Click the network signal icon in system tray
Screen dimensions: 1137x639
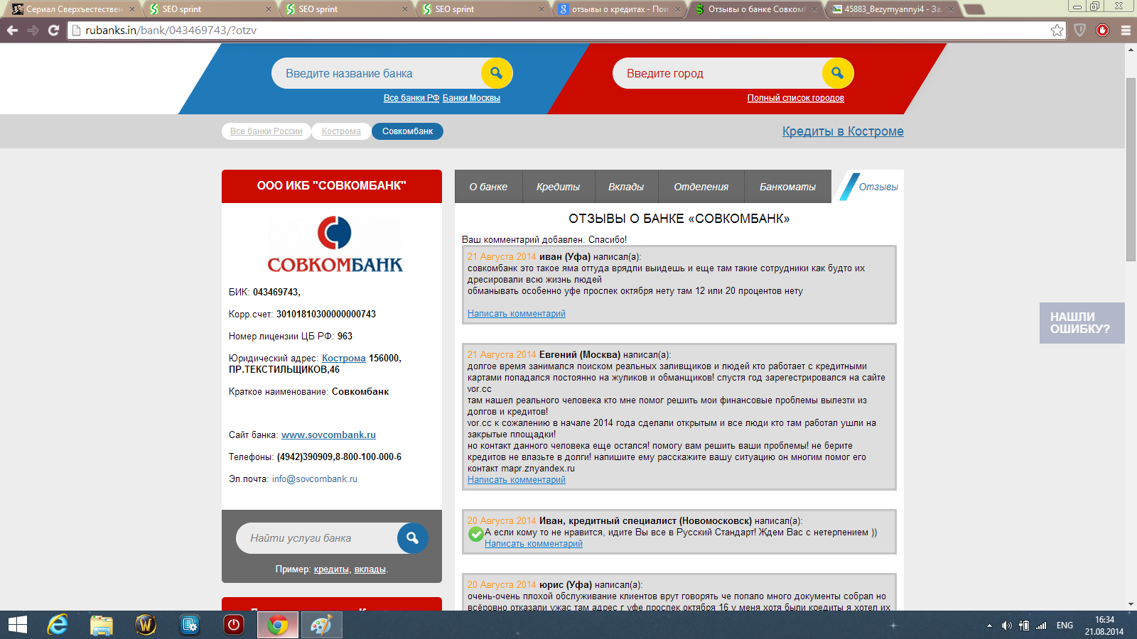[x=1041, y=626]
